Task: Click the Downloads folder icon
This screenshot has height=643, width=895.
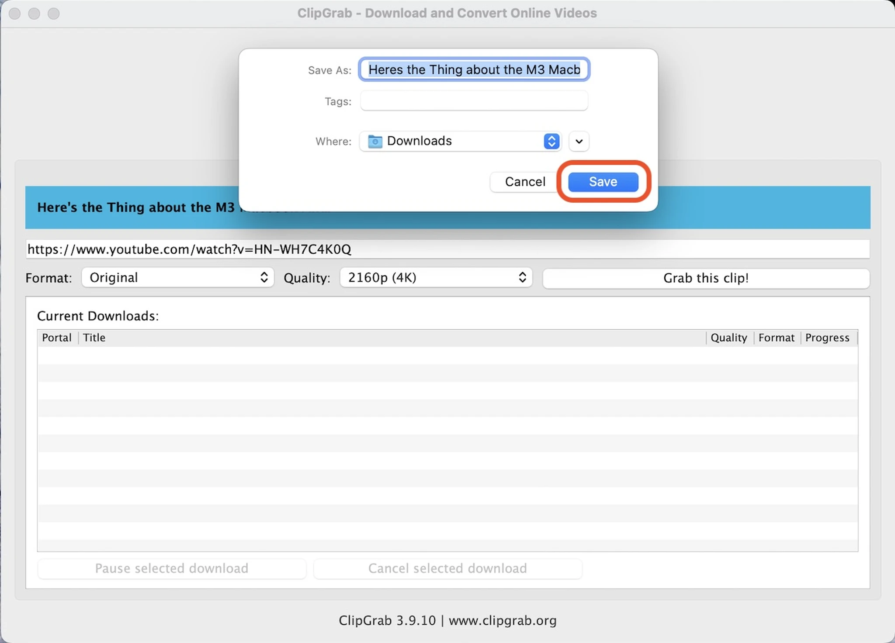Action: click(x=375, y=141)
